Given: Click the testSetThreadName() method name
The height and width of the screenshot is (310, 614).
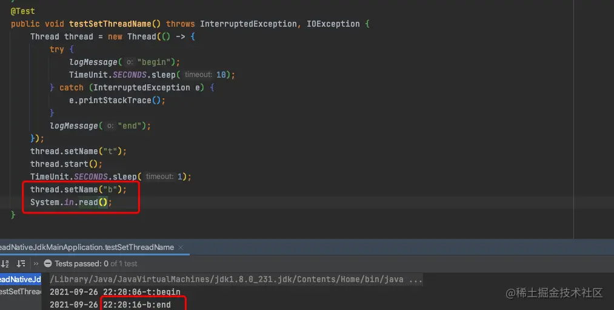Looking at the screenshot, I should click(x=115, y=24).
